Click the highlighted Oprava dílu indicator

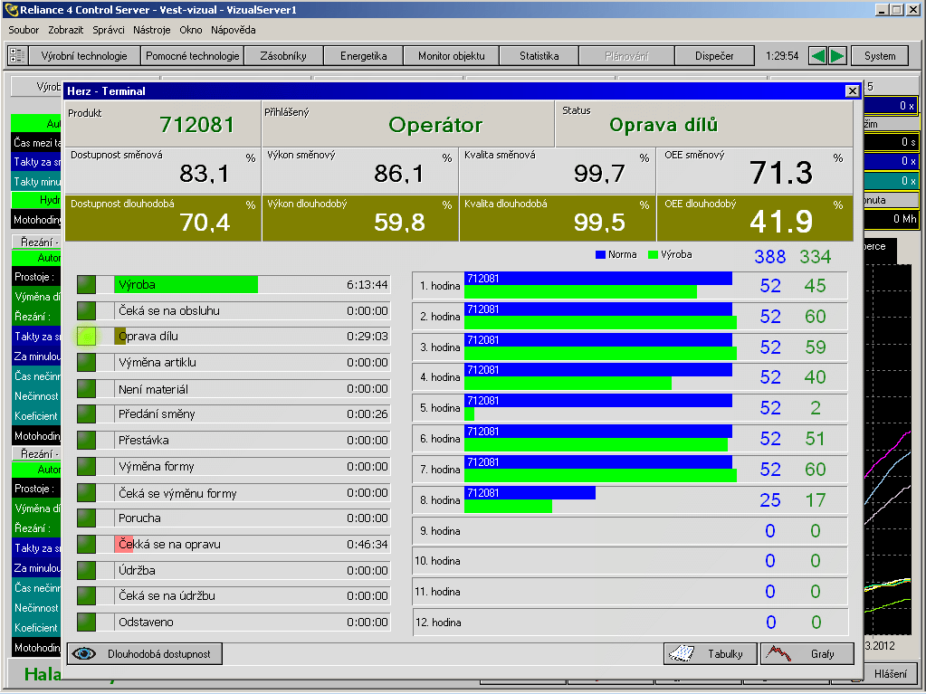coord(87,337)
